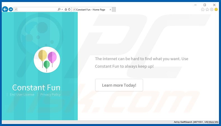Click the browser Forward arrow button
221x126 pixels.
[x=11, y=9]
